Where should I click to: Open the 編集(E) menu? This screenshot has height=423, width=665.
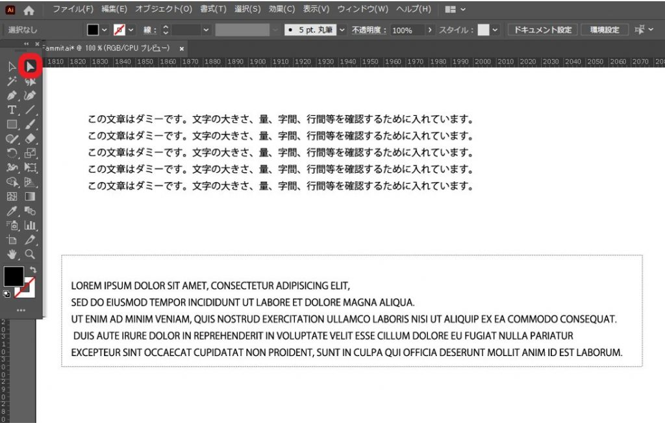tap(114, 9)
